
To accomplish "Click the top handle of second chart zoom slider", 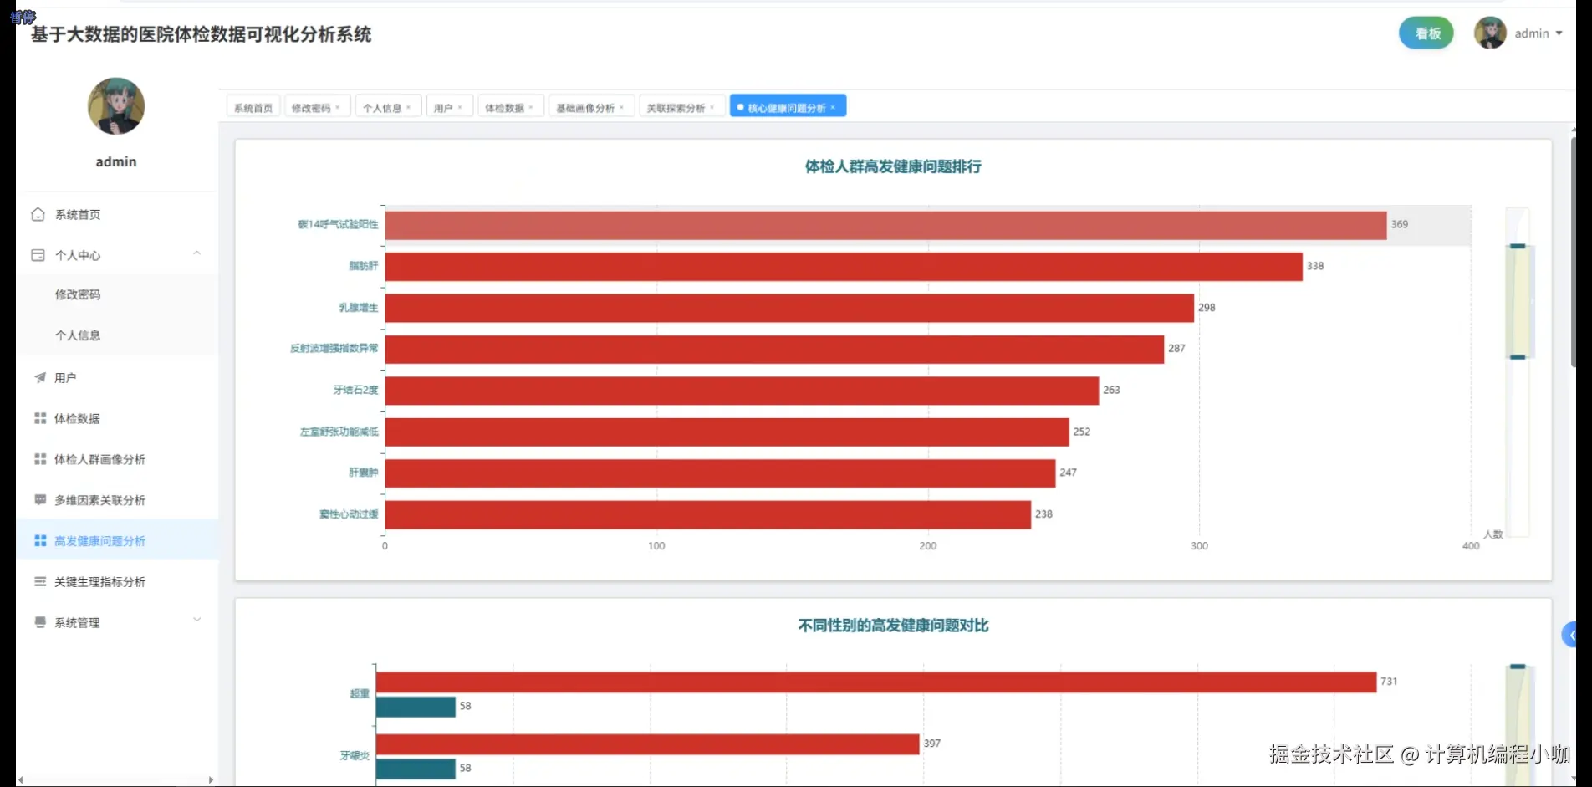I will tap(1518, 667).
